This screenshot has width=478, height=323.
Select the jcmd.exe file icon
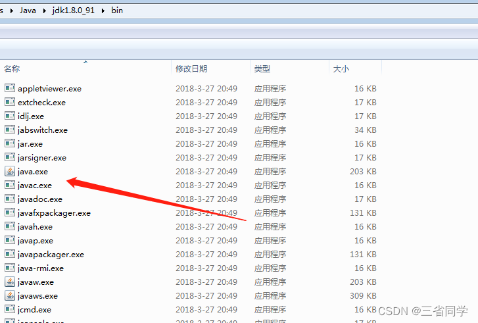10,309
